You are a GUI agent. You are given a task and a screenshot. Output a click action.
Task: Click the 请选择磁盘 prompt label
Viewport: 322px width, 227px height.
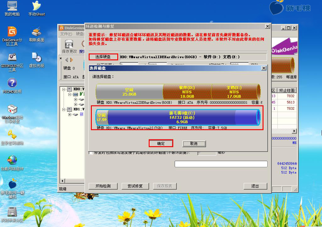pos(103,77)
